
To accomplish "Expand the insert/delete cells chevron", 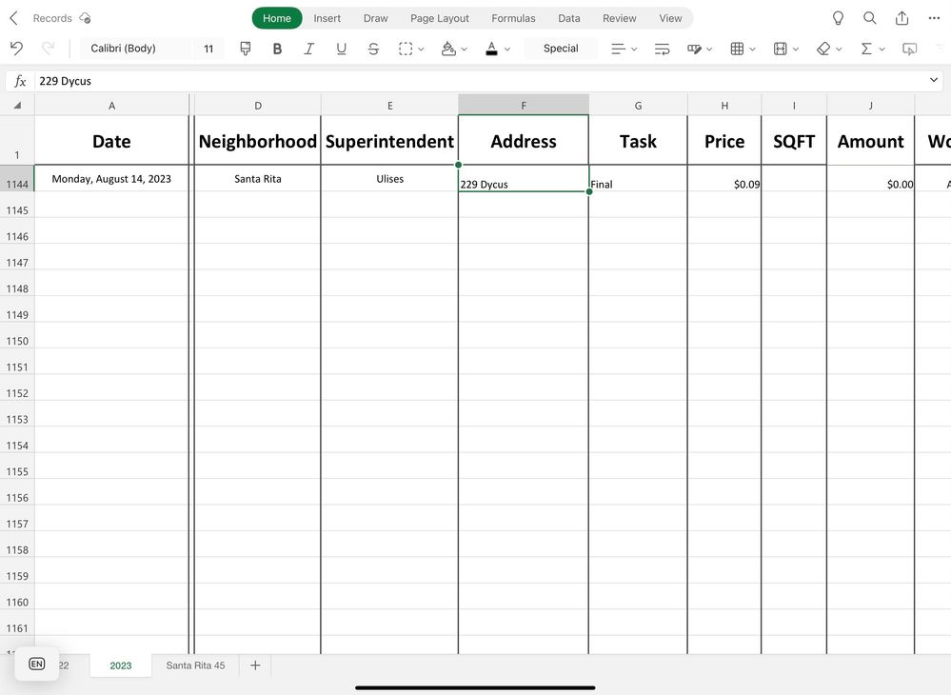I will pyautogui.click(x=796, y=50).
